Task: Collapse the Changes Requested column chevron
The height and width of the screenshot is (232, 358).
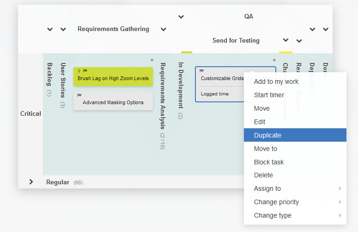Action: pos(285,40)
